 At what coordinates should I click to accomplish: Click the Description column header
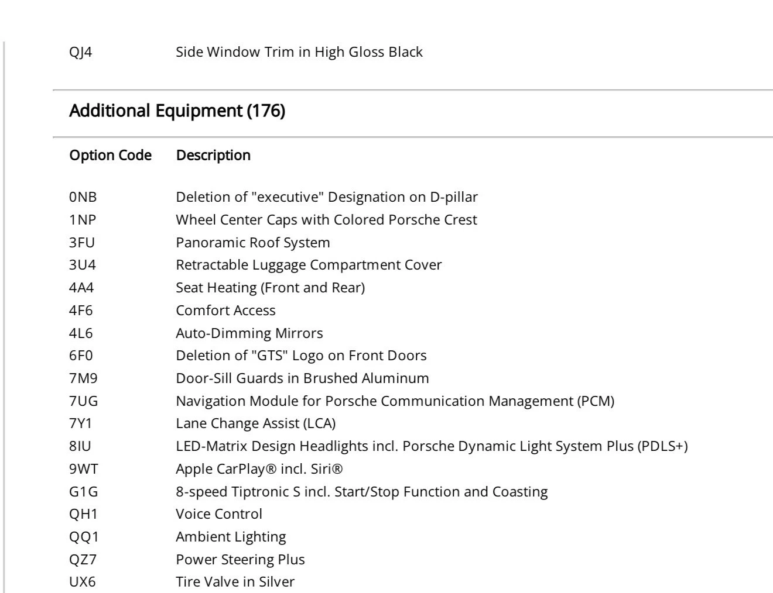point(213,156)
